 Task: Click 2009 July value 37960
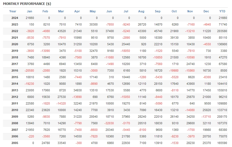coord(126,117)
